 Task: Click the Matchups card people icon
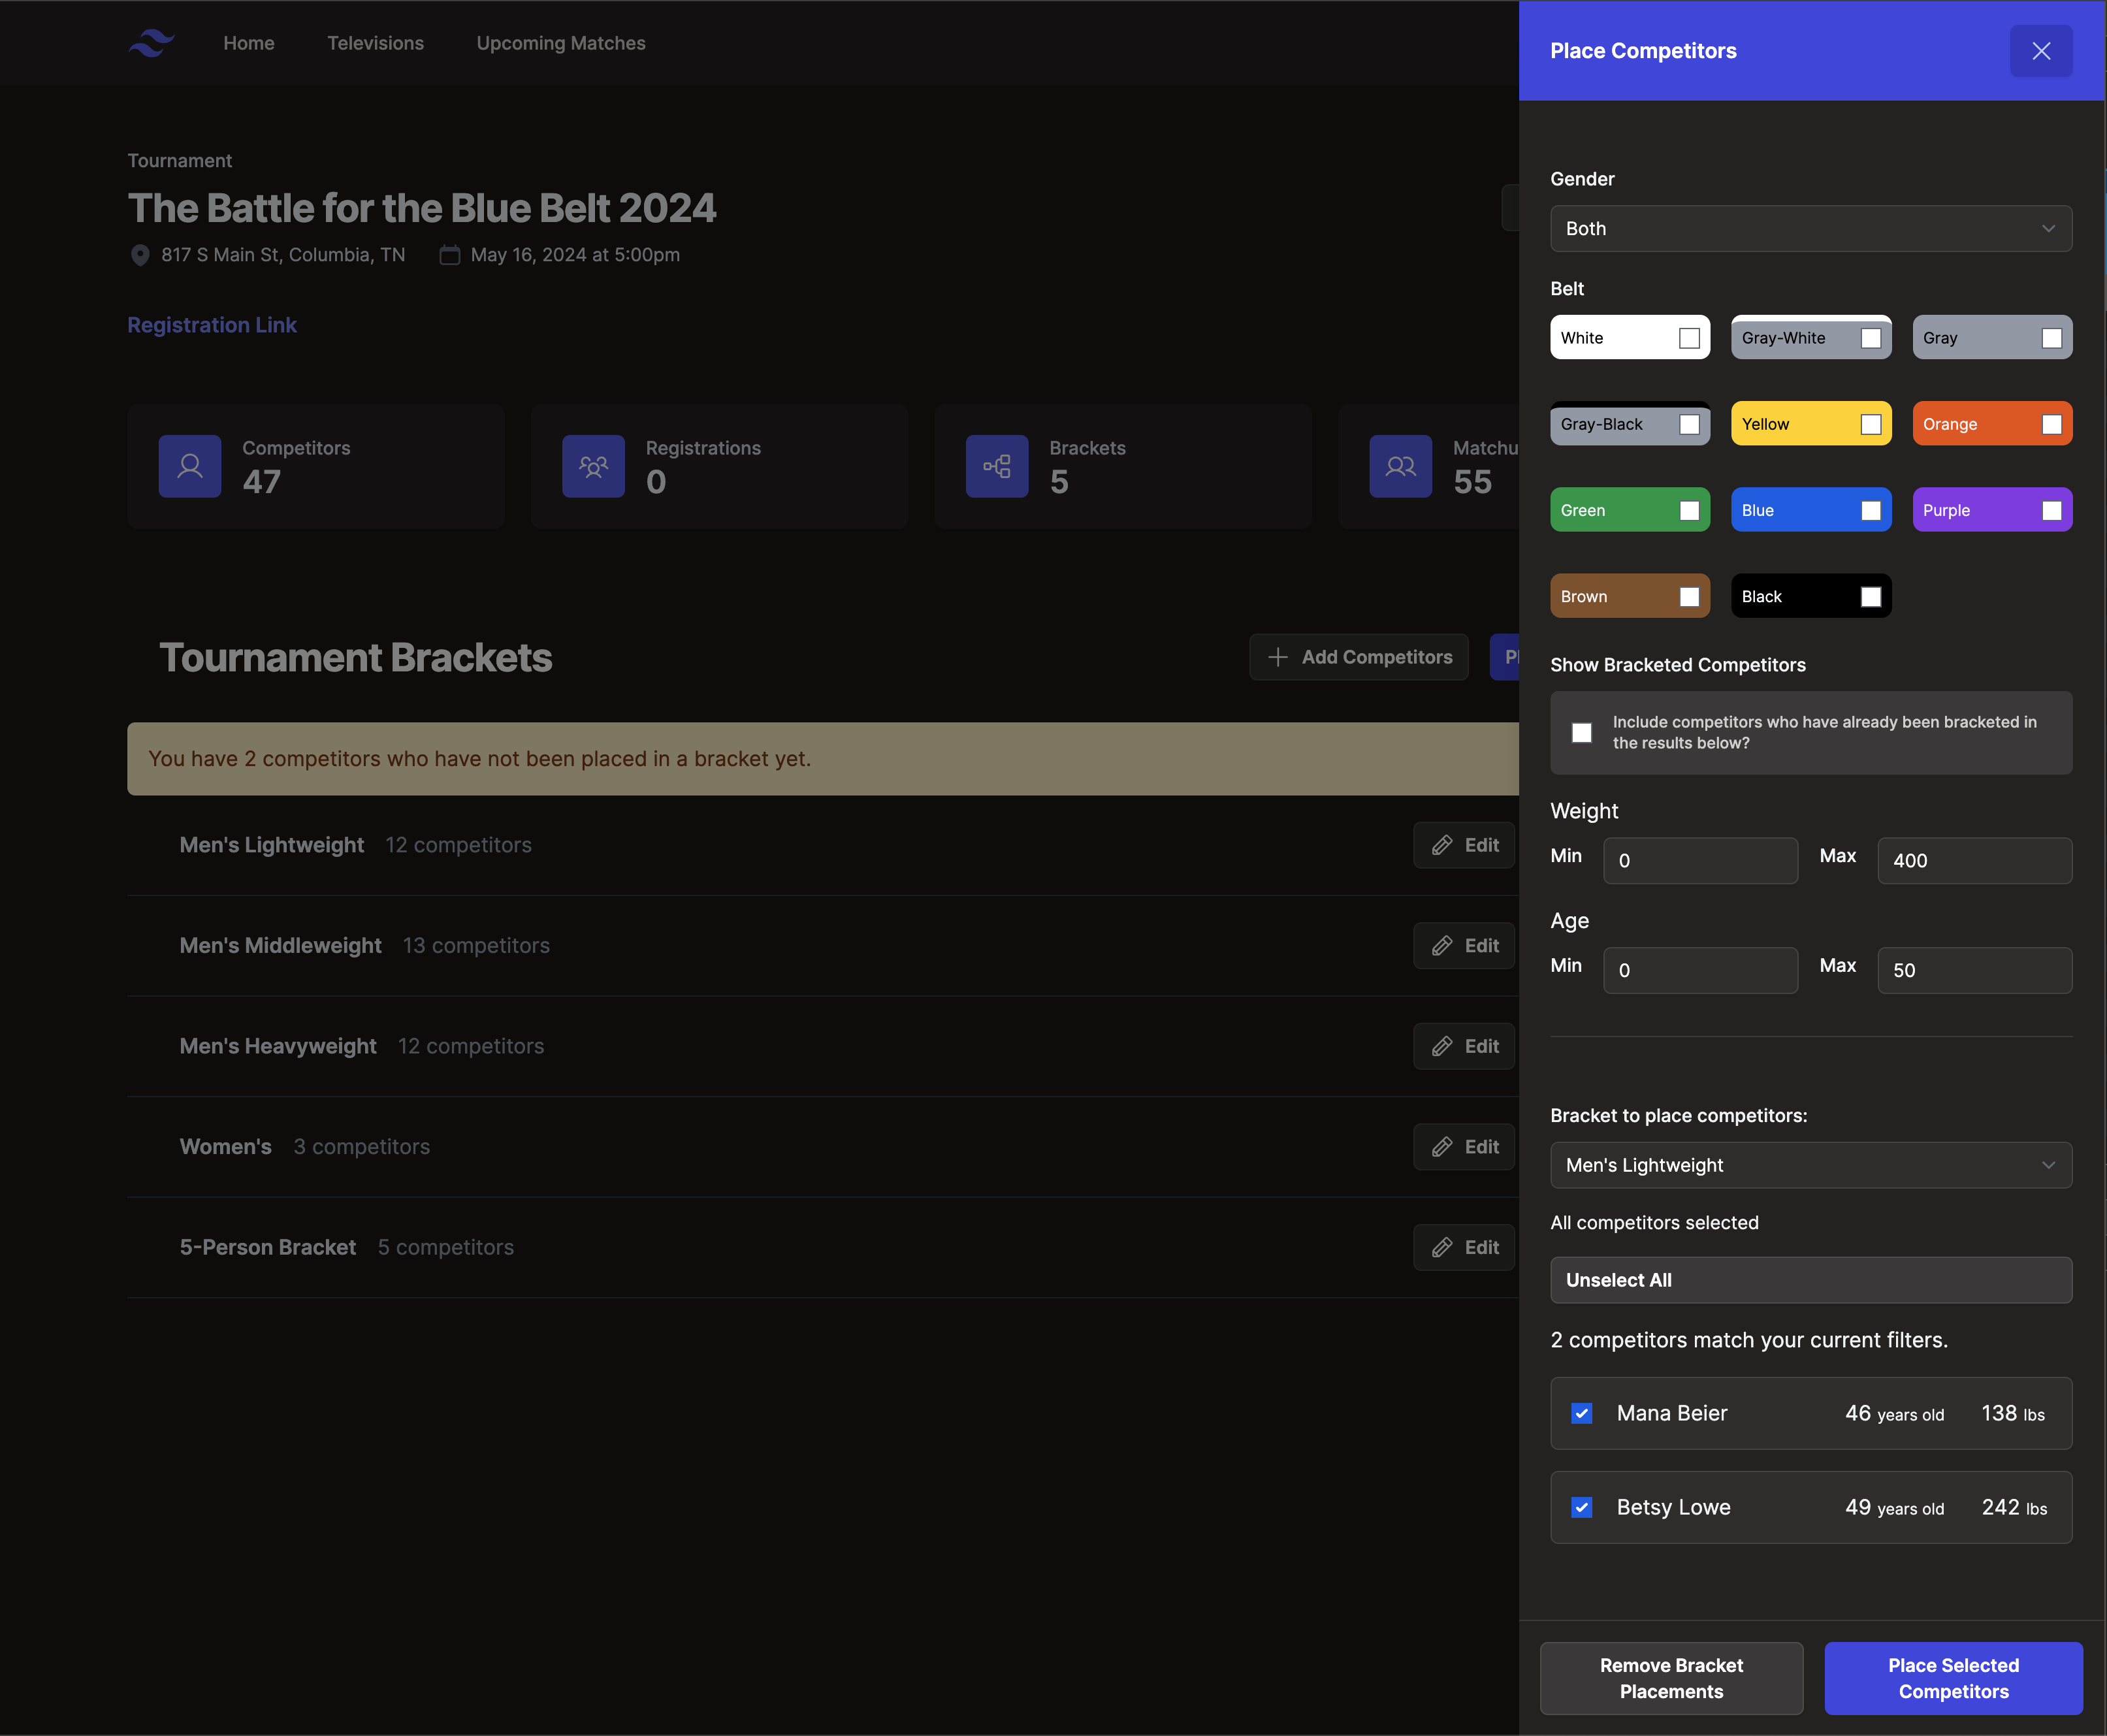click(1400, 466)
